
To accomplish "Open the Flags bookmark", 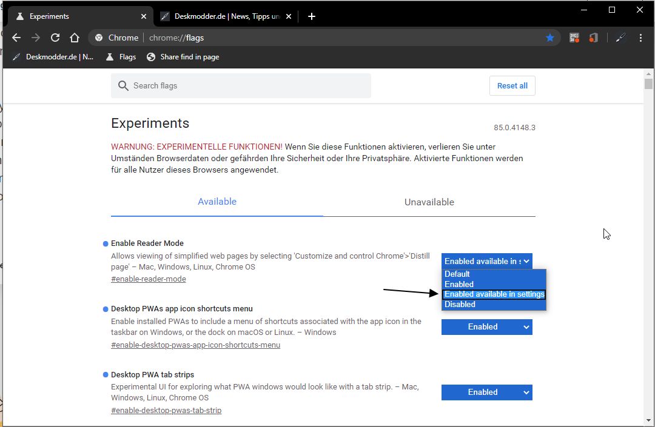I will (121, 57).
